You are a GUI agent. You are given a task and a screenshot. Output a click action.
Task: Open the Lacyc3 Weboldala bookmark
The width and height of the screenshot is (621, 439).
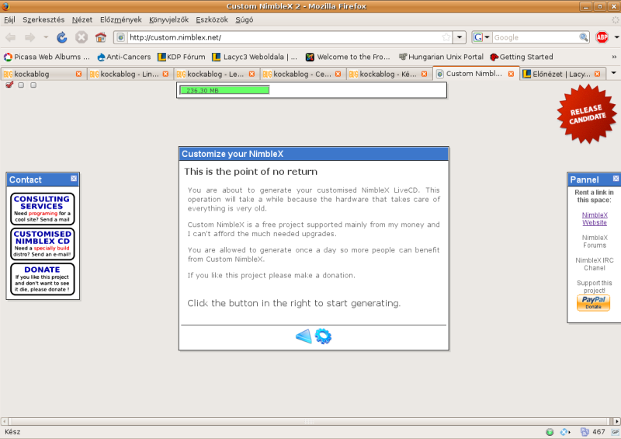tap(255, 57)
